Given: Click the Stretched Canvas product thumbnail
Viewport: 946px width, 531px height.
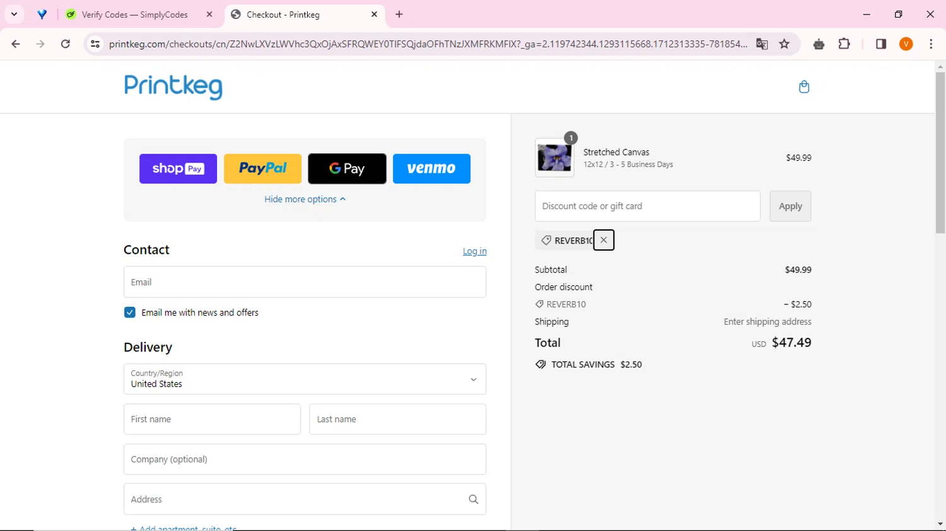Looking at the screenshot, I should tap(554, 157).
